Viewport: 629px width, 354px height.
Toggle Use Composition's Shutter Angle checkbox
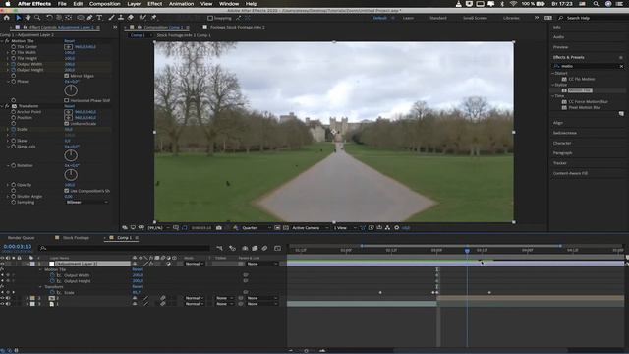(x=67, y=191)
